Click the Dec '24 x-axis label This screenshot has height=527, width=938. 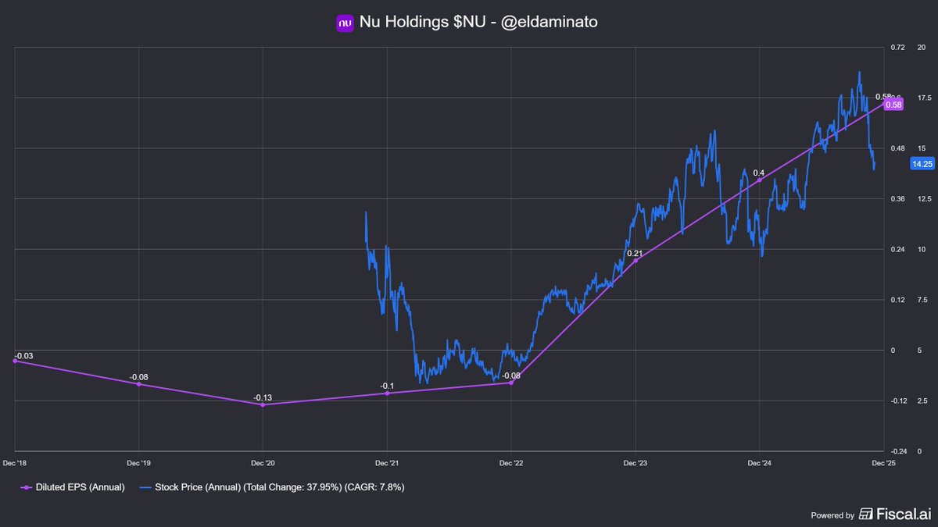pos(759,462)
